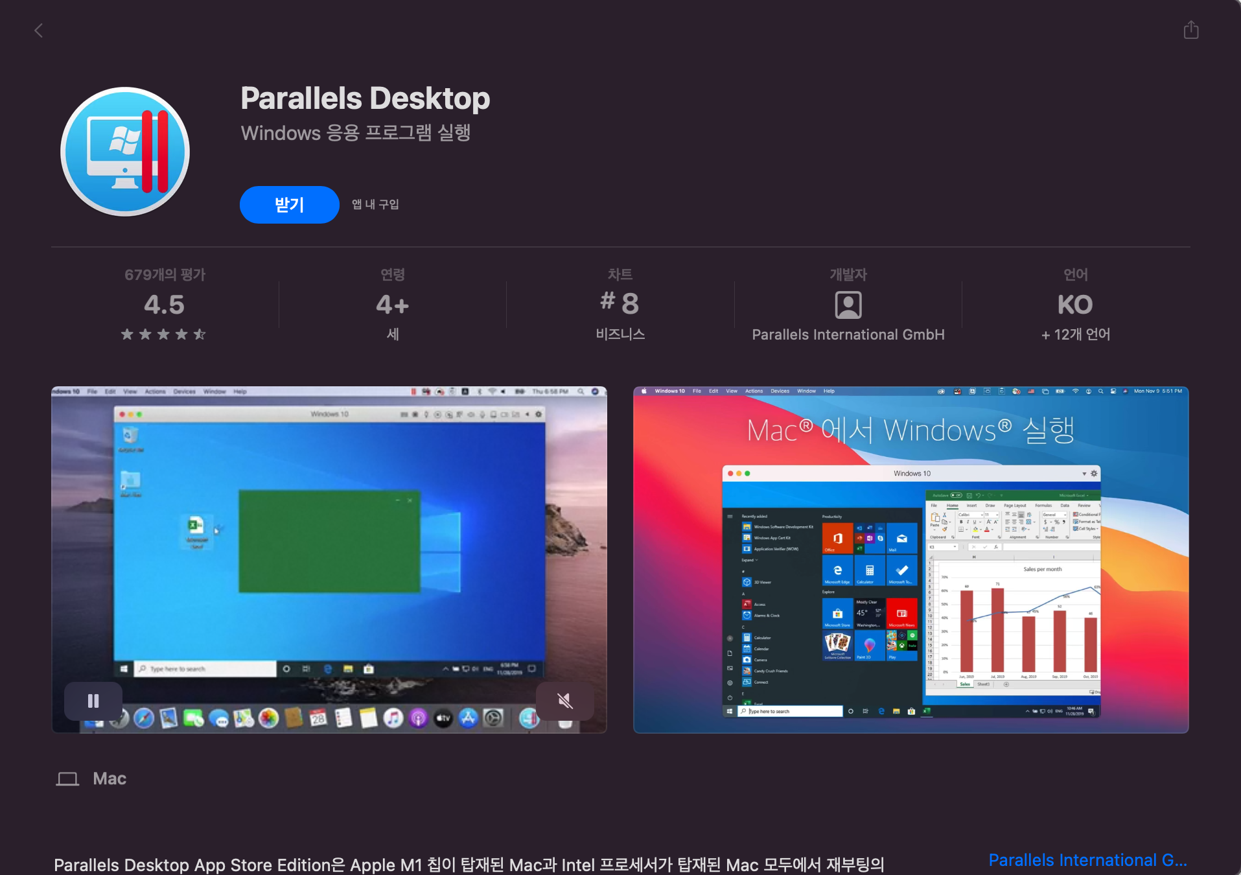Click the Sales sheet tab in the screenshot's Excel
This screenshot has width=1241, height=875.
click(965, 684)
